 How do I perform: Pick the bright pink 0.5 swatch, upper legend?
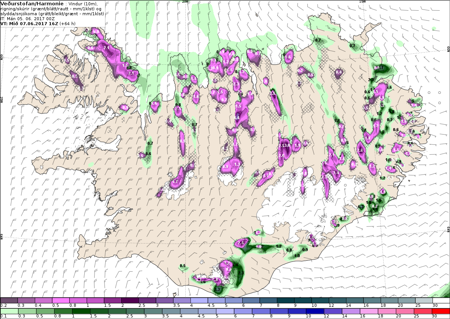coord(61,300)
